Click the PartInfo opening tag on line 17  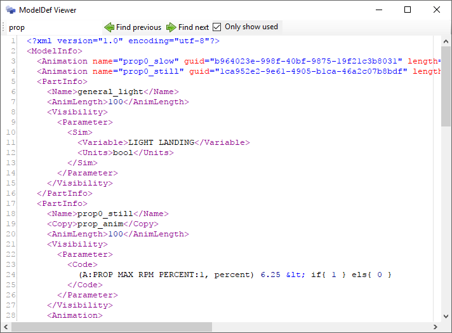(62, 203)
